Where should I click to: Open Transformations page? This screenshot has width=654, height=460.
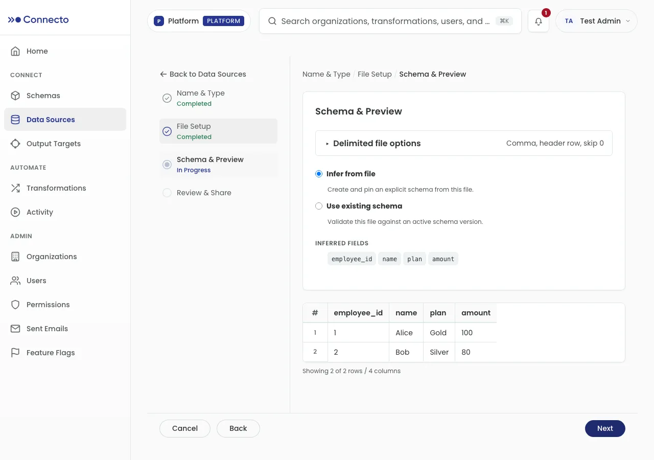point(65,188)
